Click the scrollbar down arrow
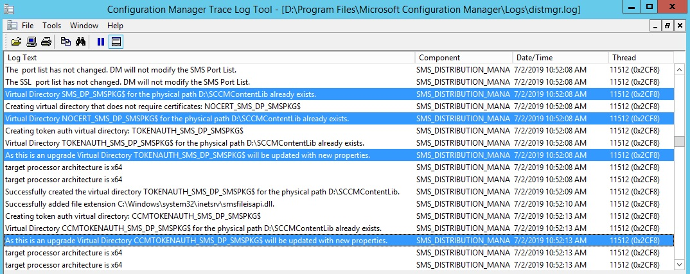The image size is (690, 274). coord(680,264)
